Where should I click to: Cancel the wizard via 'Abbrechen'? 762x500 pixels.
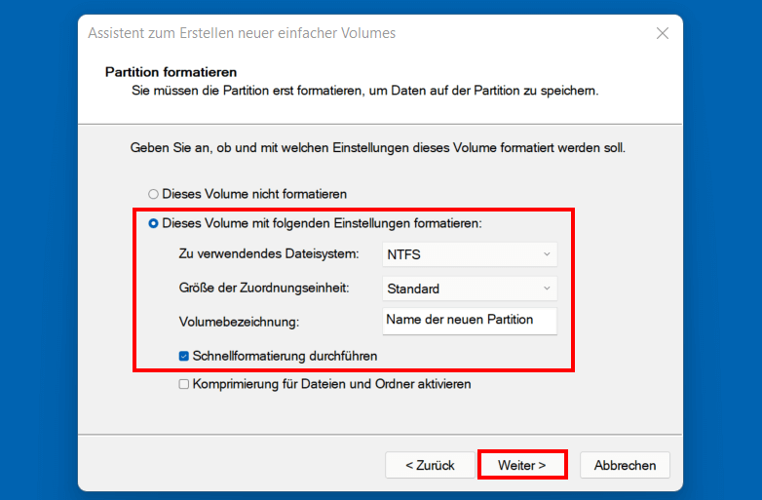[625, 465]
